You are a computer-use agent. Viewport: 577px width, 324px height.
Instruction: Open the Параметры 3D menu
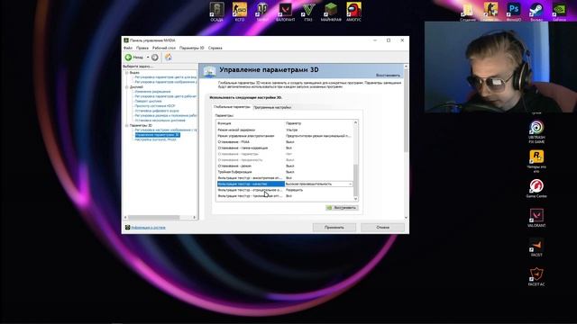[191, 48]
